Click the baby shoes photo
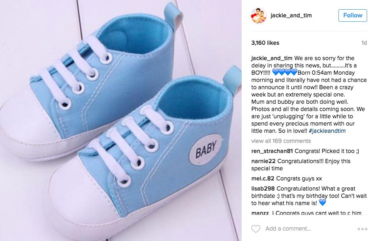The width and height of the screenshot is (374, 241). [x=121, y=120]
